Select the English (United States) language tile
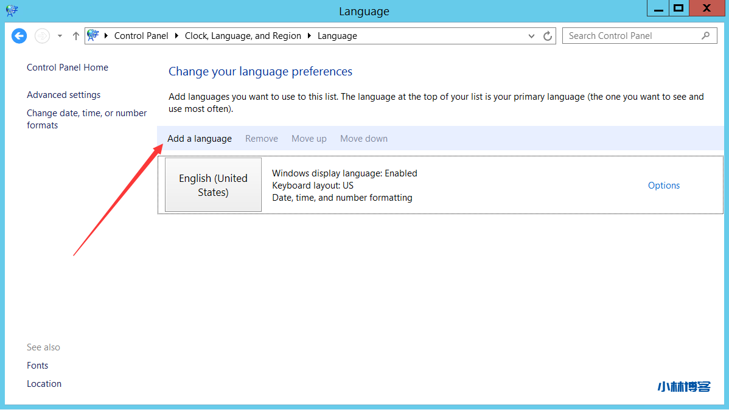Viewport: 729px width, 410px height. pos(213,185)
